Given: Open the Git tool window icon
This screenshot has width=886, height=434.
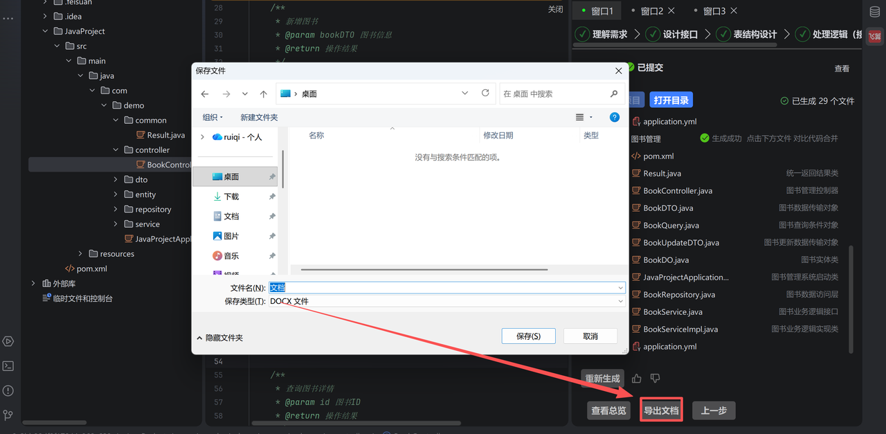Looking at the screenshot, I should pos(8,415).
